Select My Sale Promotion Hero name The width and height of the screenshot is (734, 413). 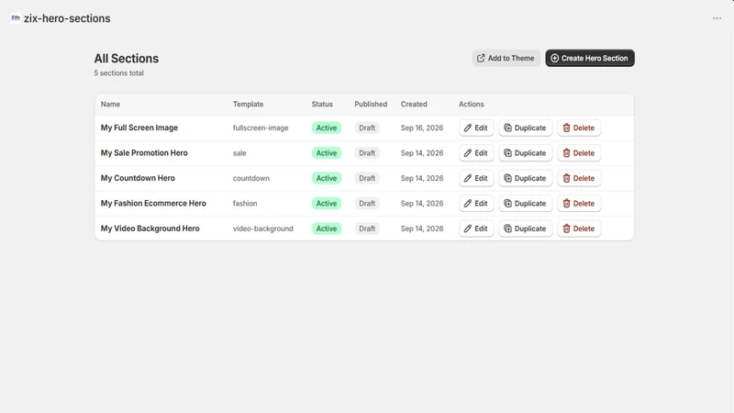144,153
